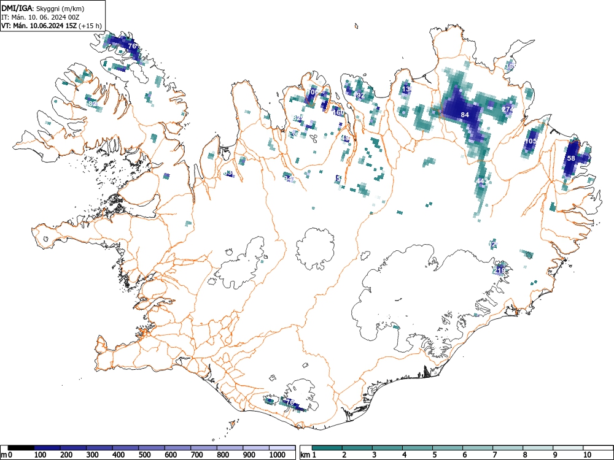Click the '400' legend tick label
614x460 pixels.
click(x=119, y=454)
